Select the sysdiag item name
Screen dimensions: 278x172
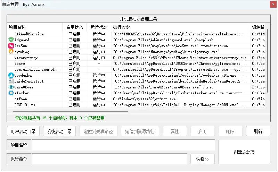tap(22, 52)
